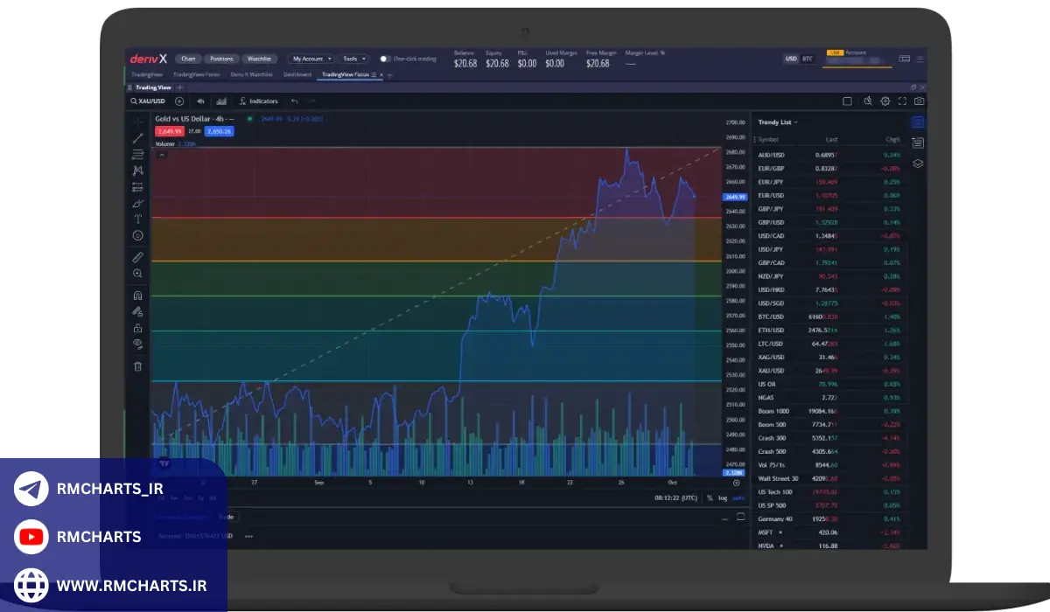1050x612 pixels.
Task: Select the trend line drawing tool
Action: pyautogui.click(x=137, y=138)
